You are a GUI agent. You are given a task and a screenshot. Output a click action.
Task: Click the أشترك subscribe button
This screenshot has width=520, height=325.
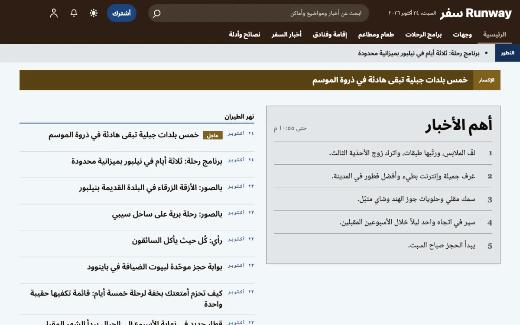[122, 13]
